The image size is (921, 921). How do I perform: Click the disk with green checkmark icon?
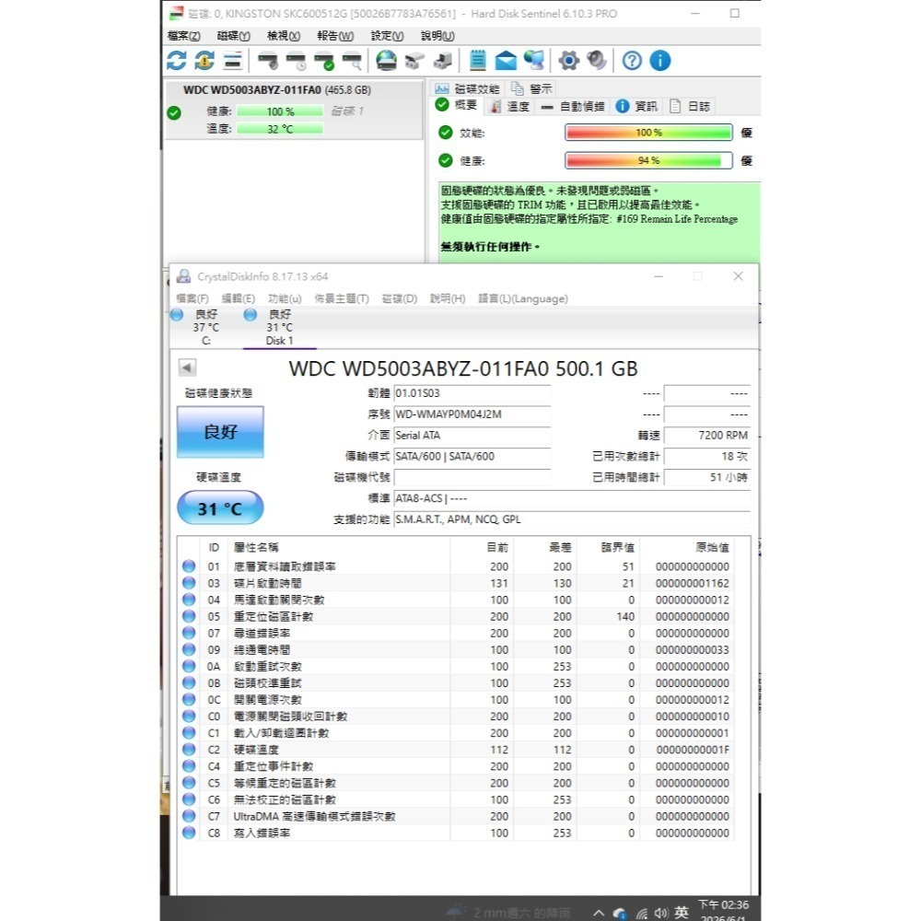tap(324, 61)
